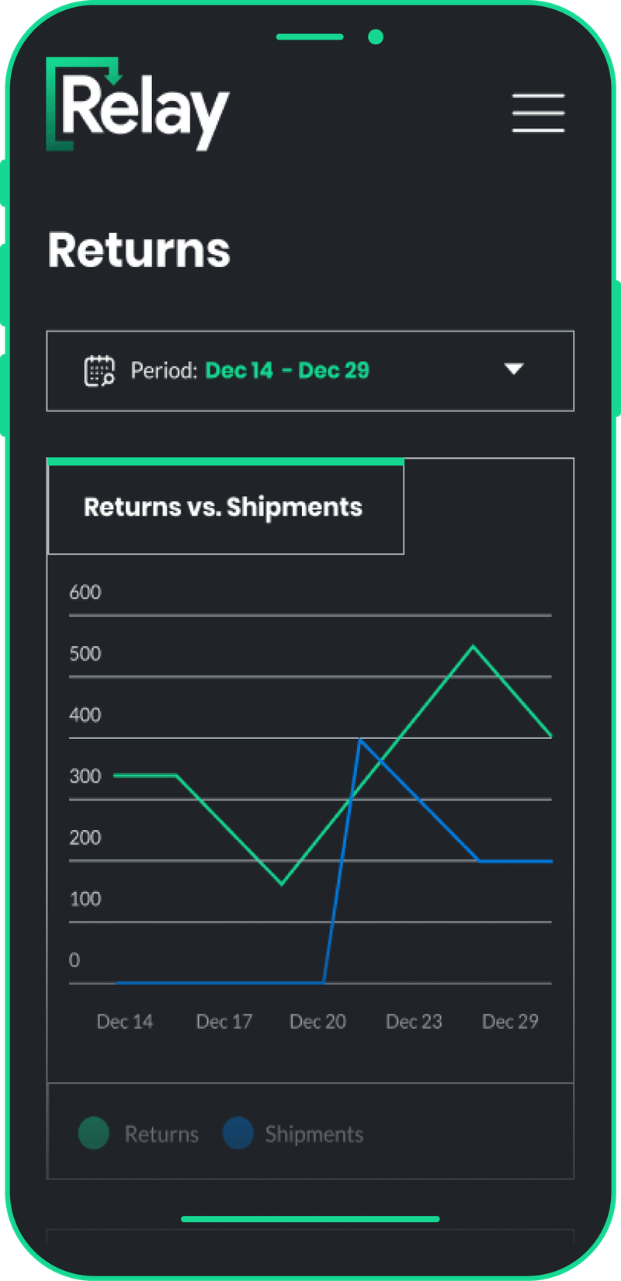Click the blue Shipments line peak
621x1281 pixels.
coord(360,739)
